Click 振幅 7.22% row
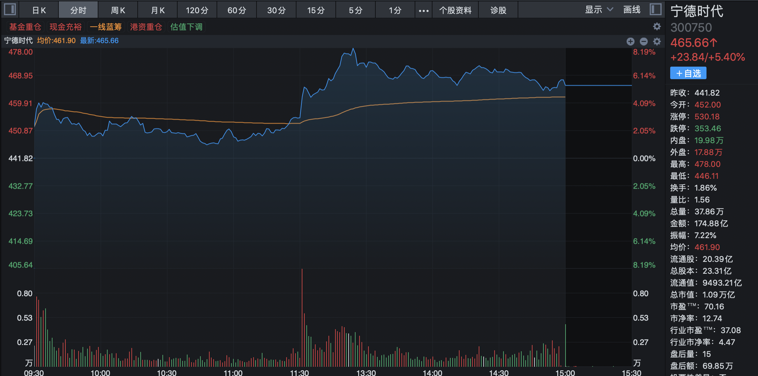The width and height of the screenshot is (758, 376). click(693, 235)
